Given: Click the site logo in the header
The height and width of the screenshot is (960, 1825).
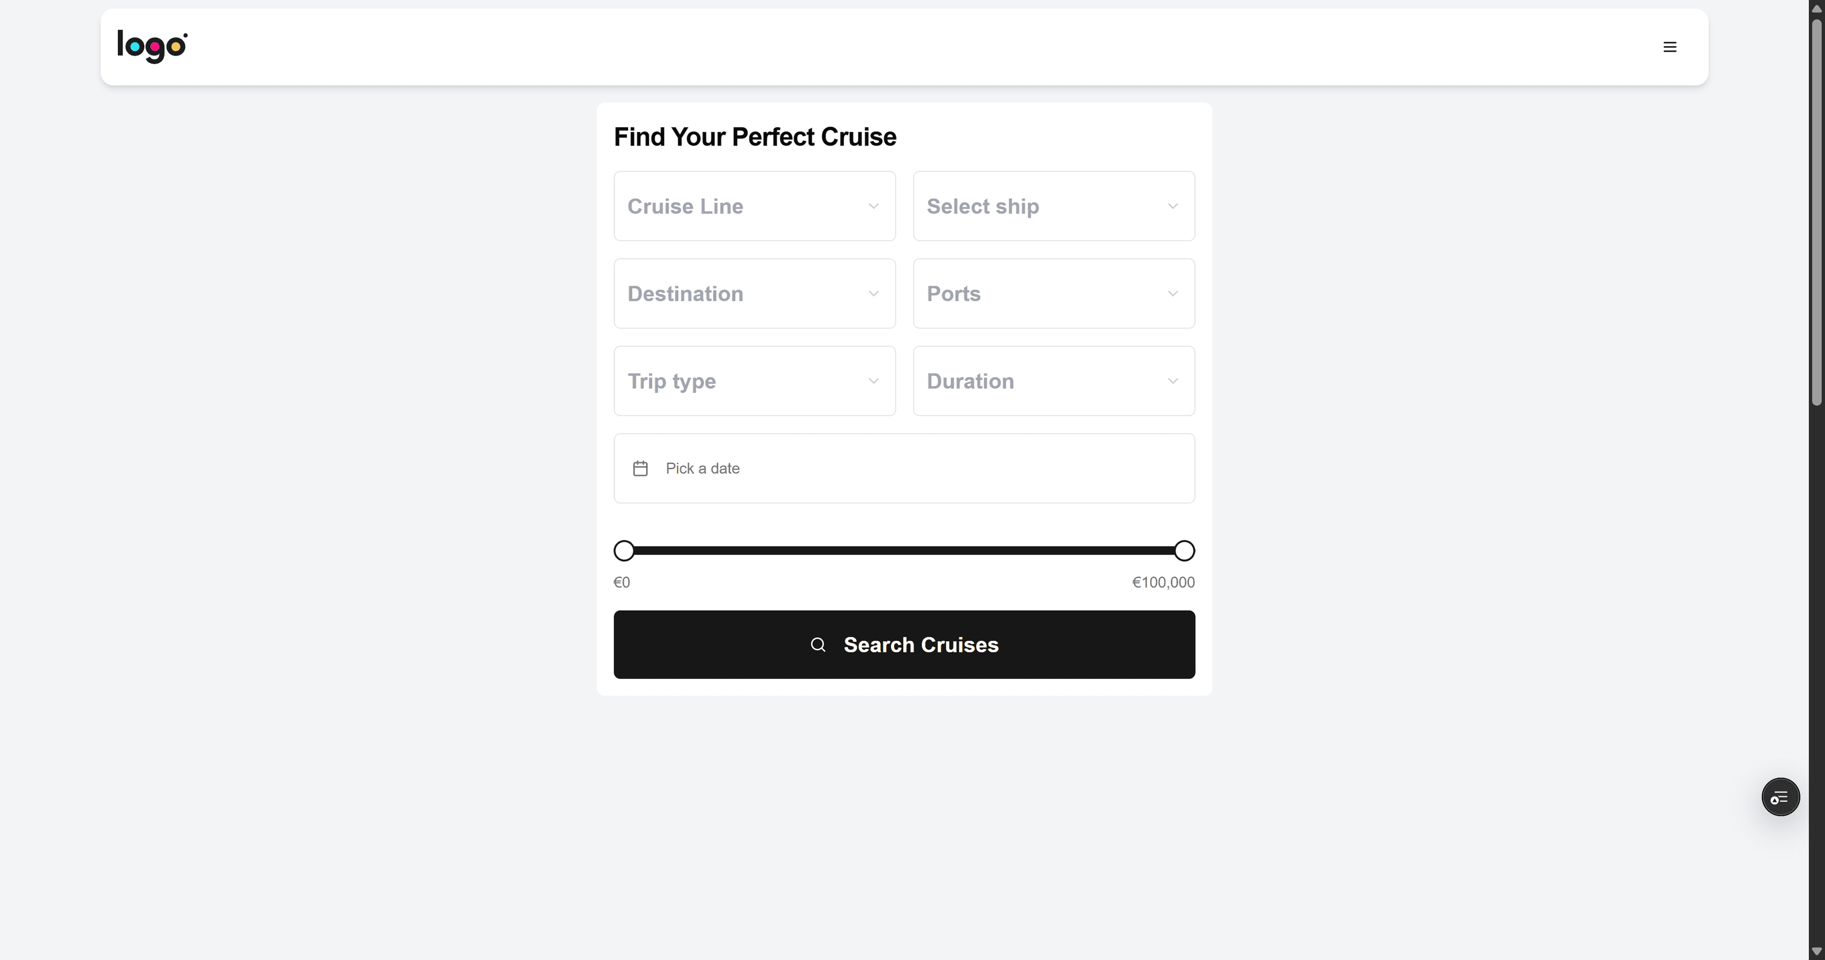Looking at the screenshot, I should (151, 46).
